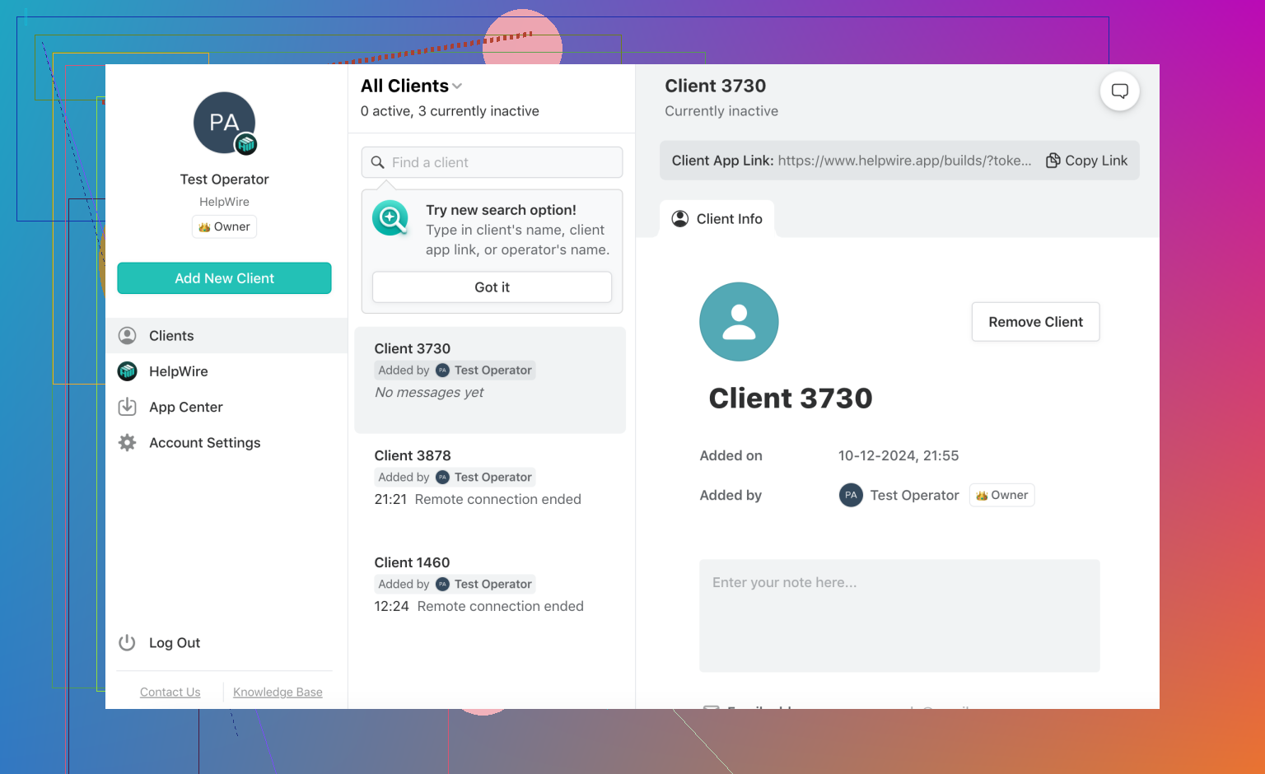Click the Remove Client button

click(x=1035, y=322)
